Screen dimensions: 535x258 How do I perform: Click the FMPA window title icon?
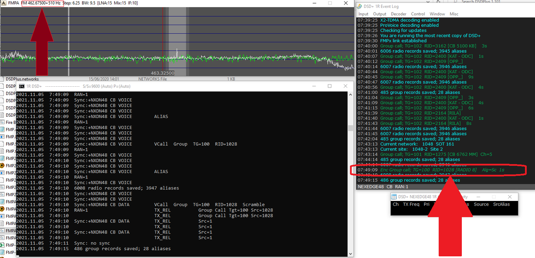[x=4, y=3]
